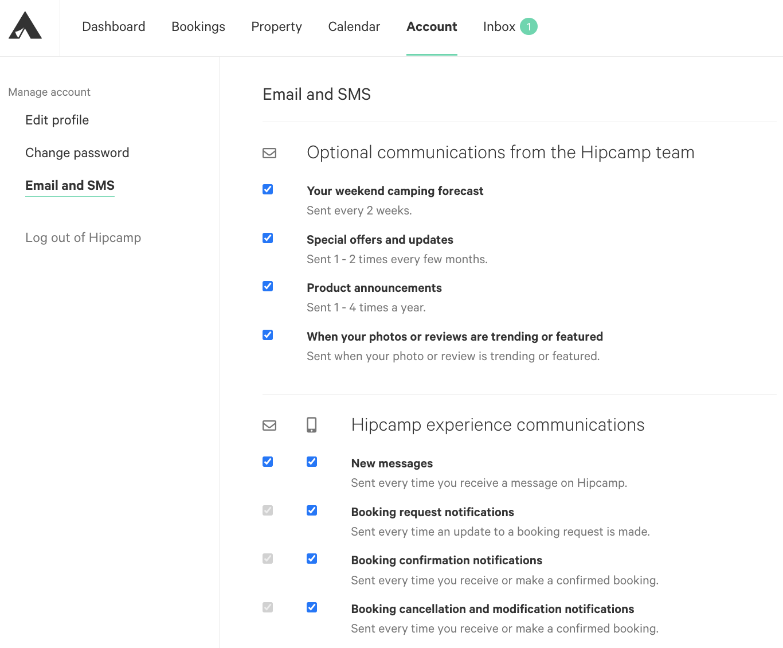Select the Account tab
Viewport: 783px width, 648px height.
coord(432,26)
